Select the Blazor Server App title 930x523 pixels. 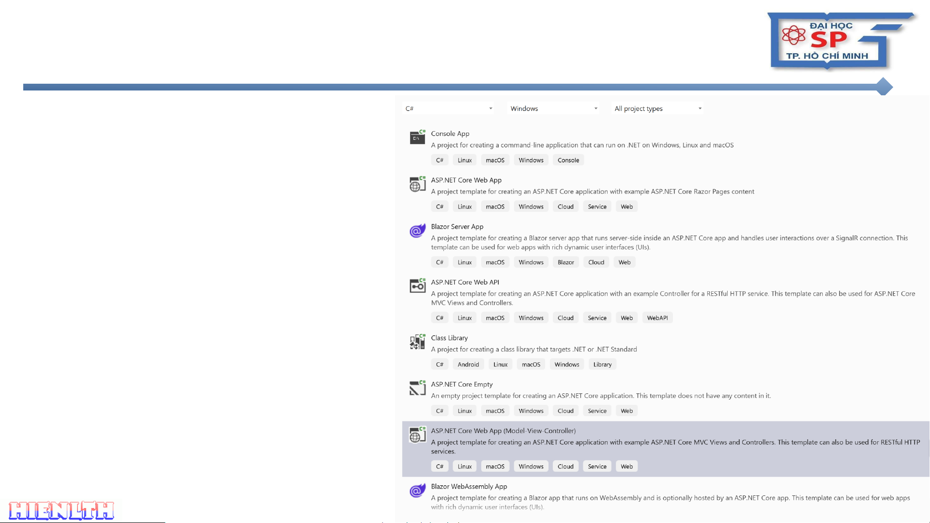click(x=457, y=226)
